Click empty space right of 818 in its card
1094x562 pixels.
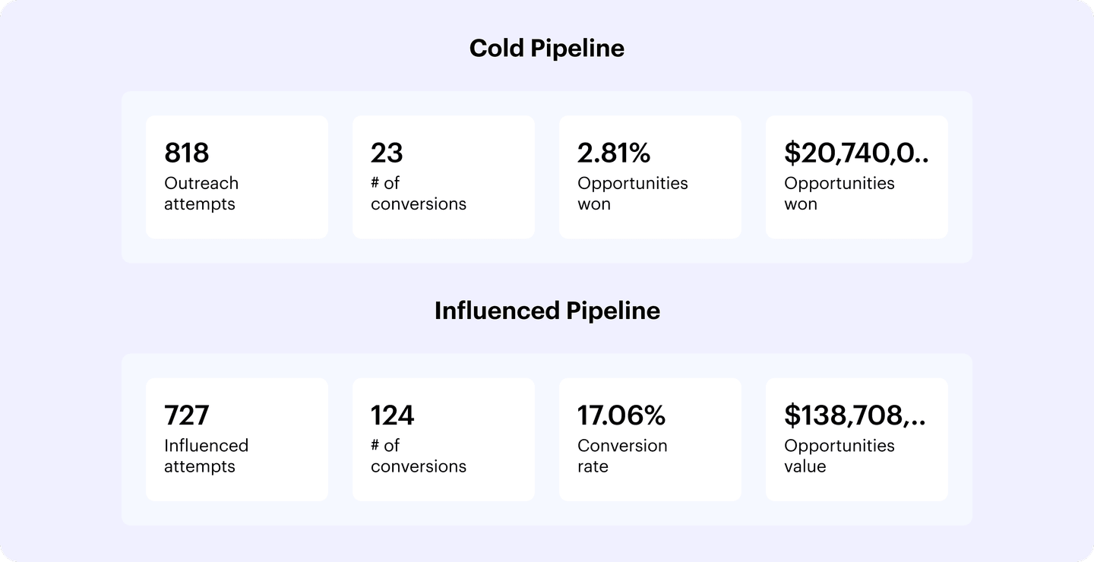pyautogui.click(x=273, y=153)
